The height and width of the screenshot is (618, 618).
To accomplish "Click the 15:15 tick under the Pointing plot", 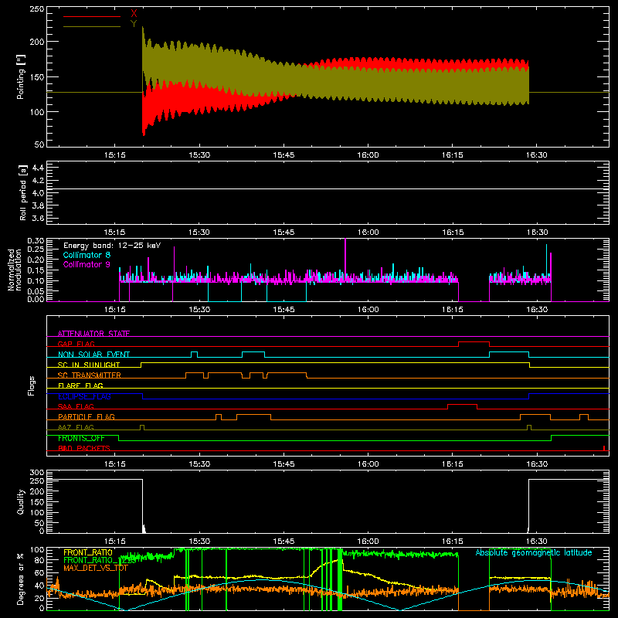I will pyautogui.click(x=114, y=155).
